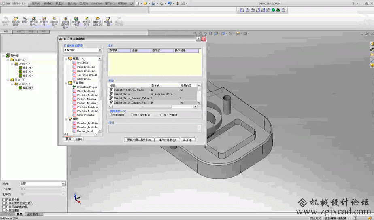
Task: Collapse the 孔特证 root node
Action: point(4,56)
